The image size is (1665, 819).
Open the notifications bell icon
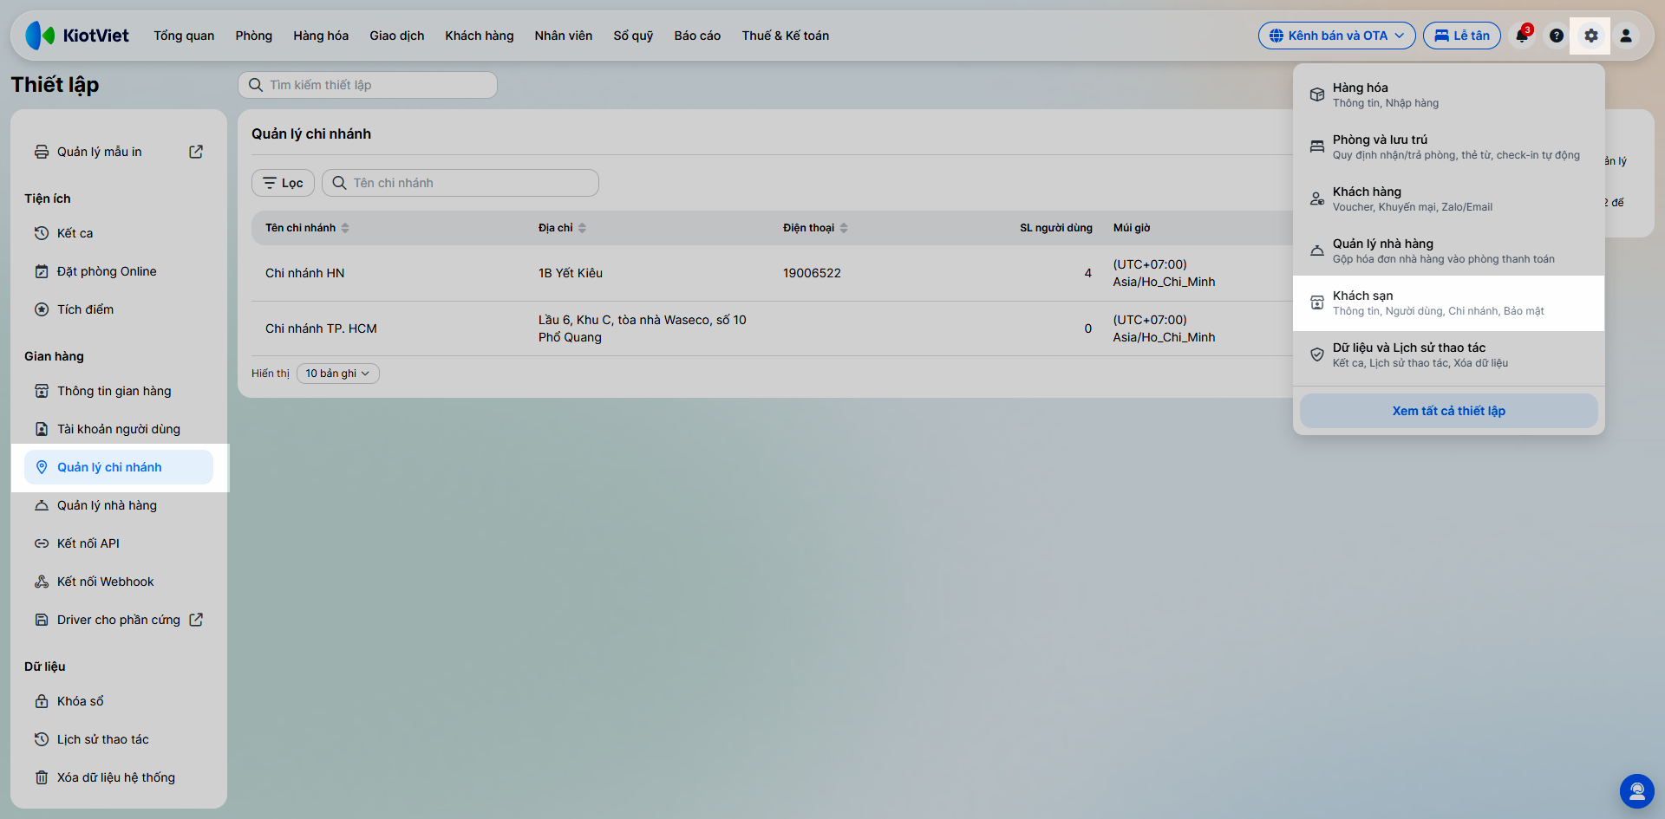1522,36
